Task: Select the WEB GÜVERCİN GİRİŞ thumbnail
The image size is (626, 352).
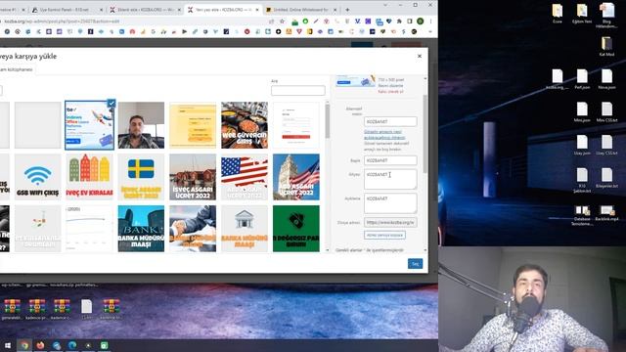Action: (x=245, y=125)
